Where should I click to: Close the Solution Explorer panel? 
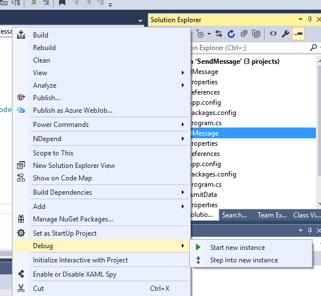pos(319,20)
